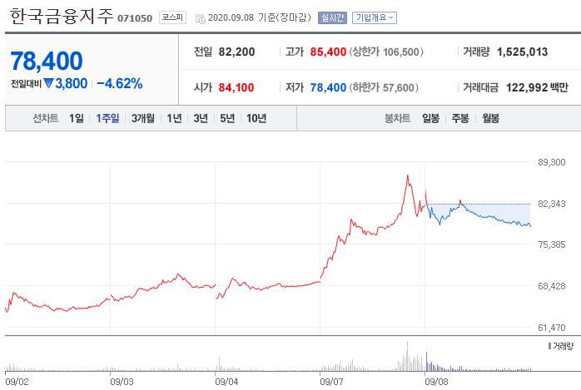Click the 75,385 y-axis label

[x=552, y=244]
